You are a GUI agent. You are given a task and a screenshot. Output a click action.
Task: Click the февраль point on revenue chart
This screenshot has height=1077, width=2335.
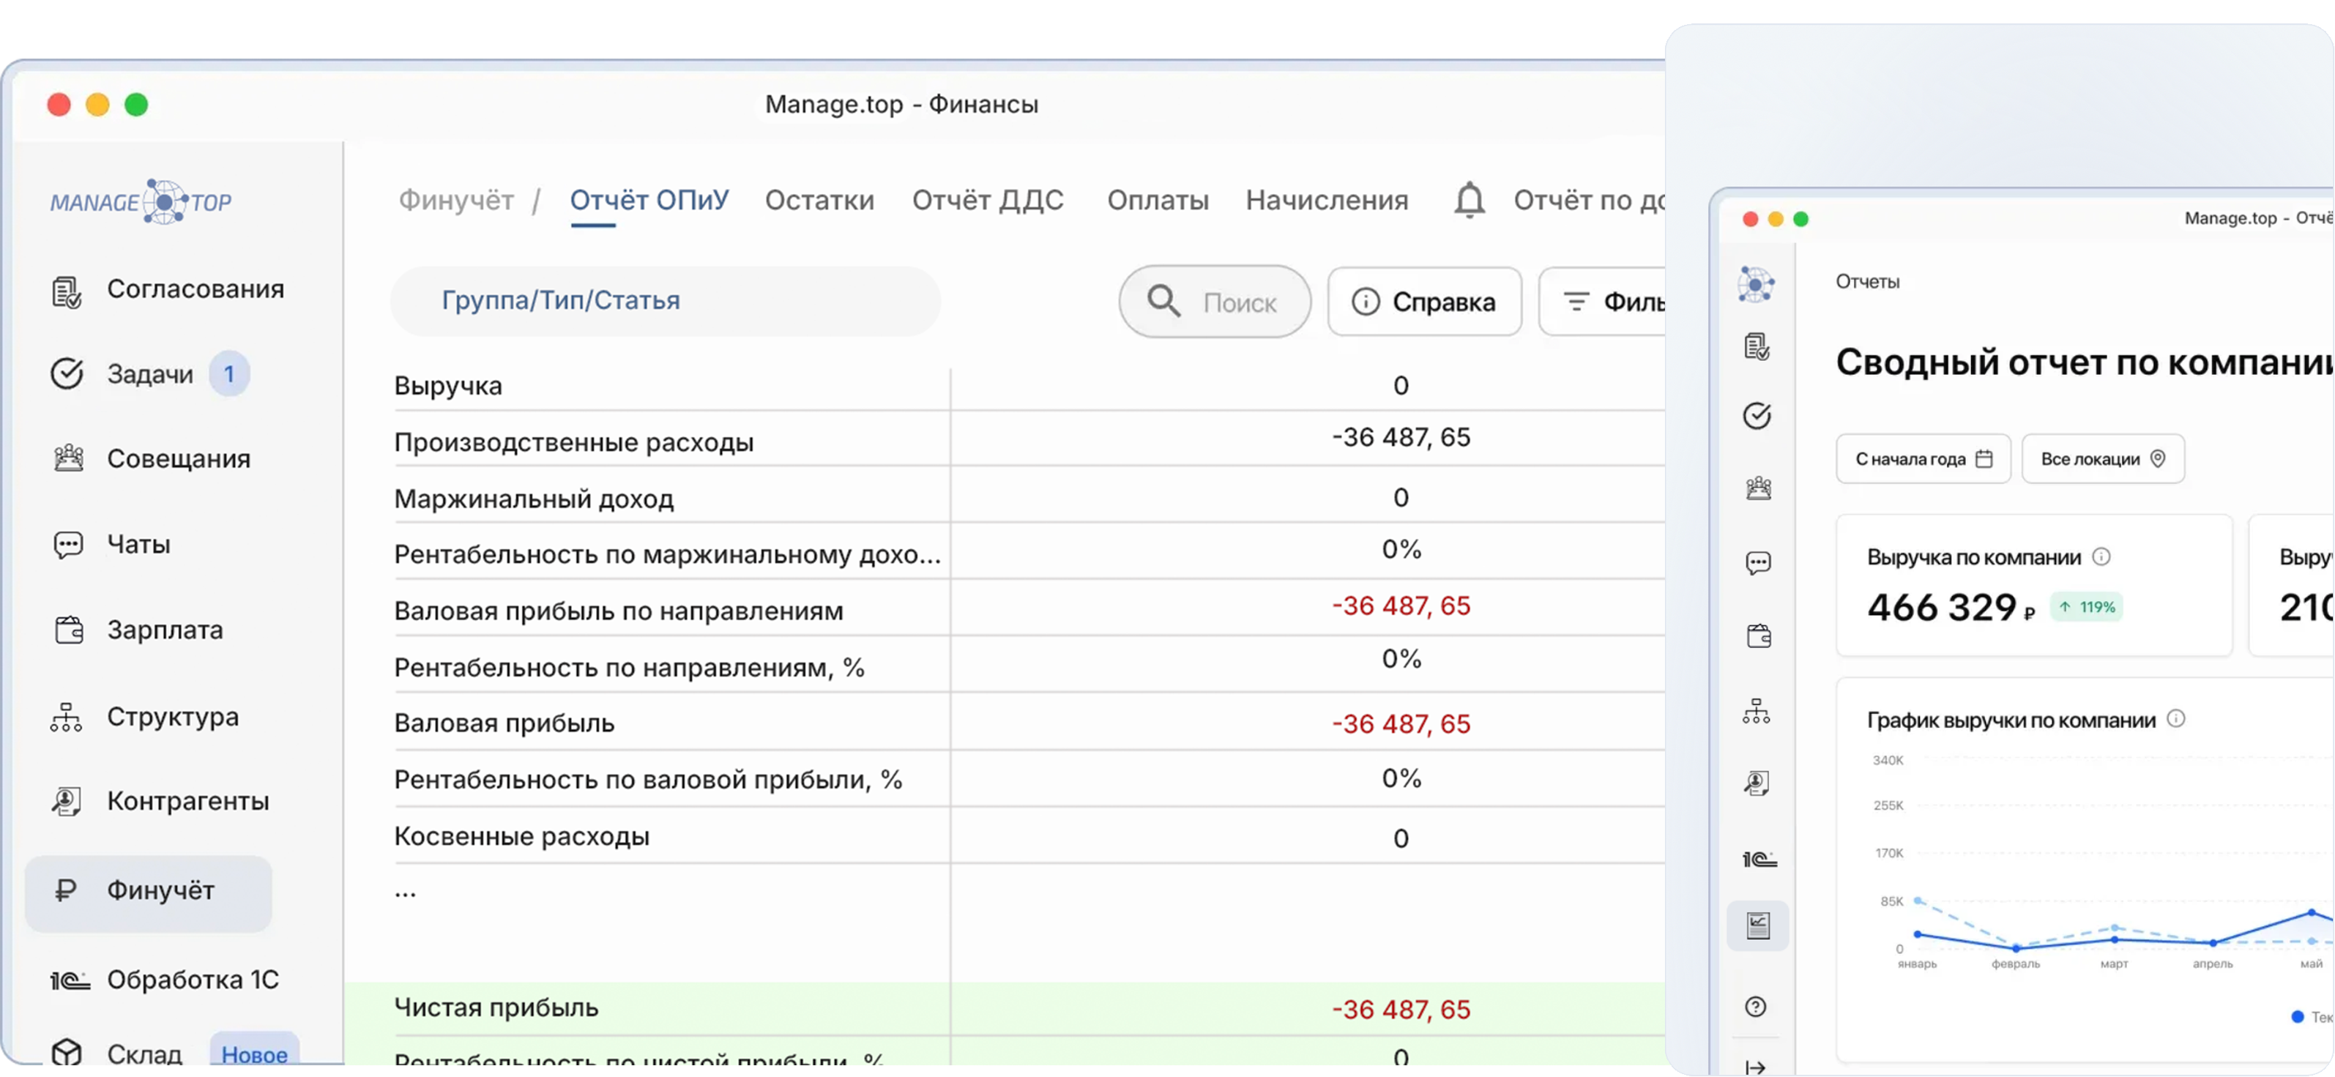tap(2016, 948)
